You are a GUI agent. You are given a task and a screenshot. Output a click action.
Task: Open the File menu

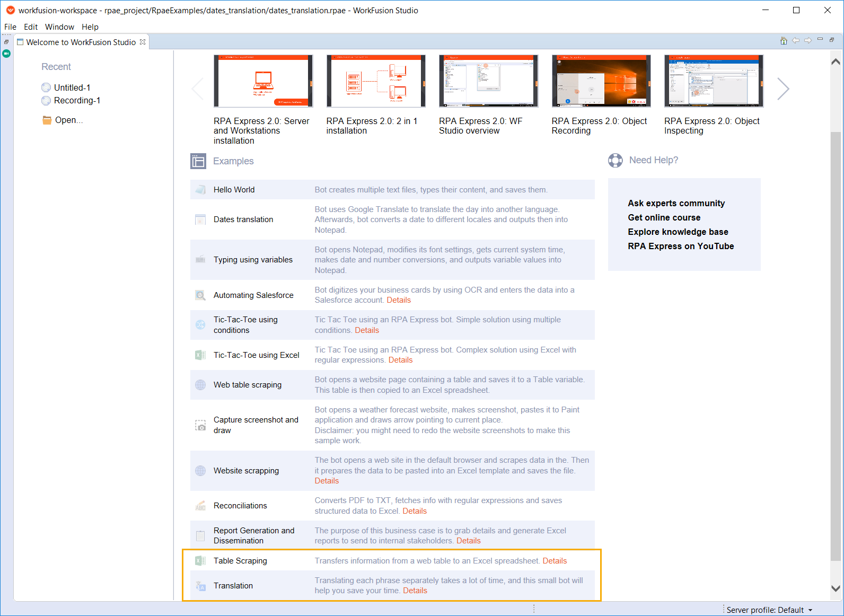[10, 27]
